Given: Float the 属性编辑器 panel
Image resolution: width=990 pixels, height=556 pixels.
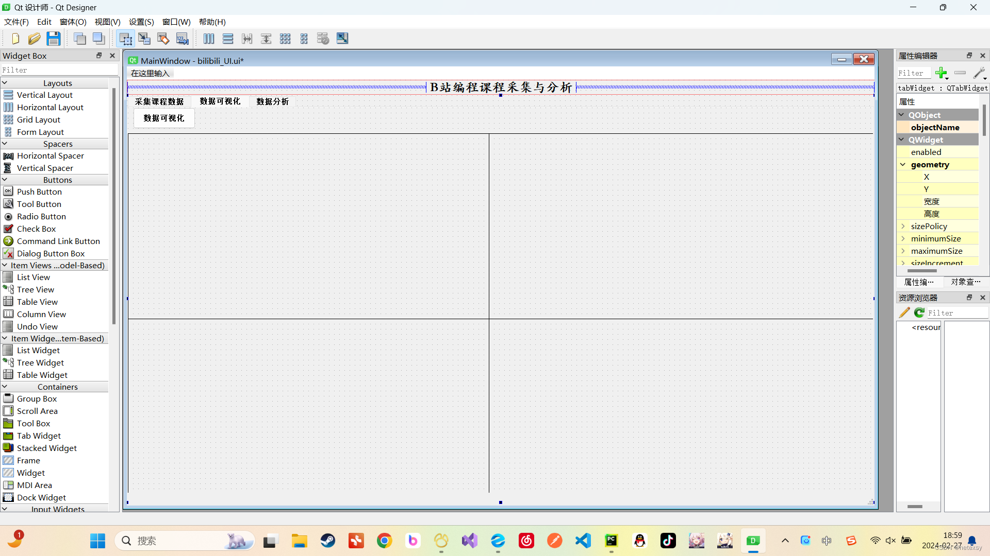Looking at the screenshot, I should [969, 56].
